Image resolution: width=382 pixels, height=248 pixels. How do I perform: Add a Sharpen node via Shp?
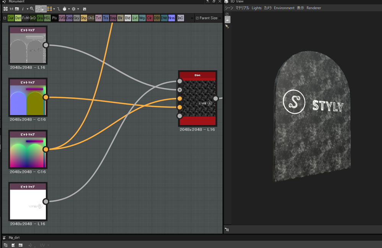(84, 18)
